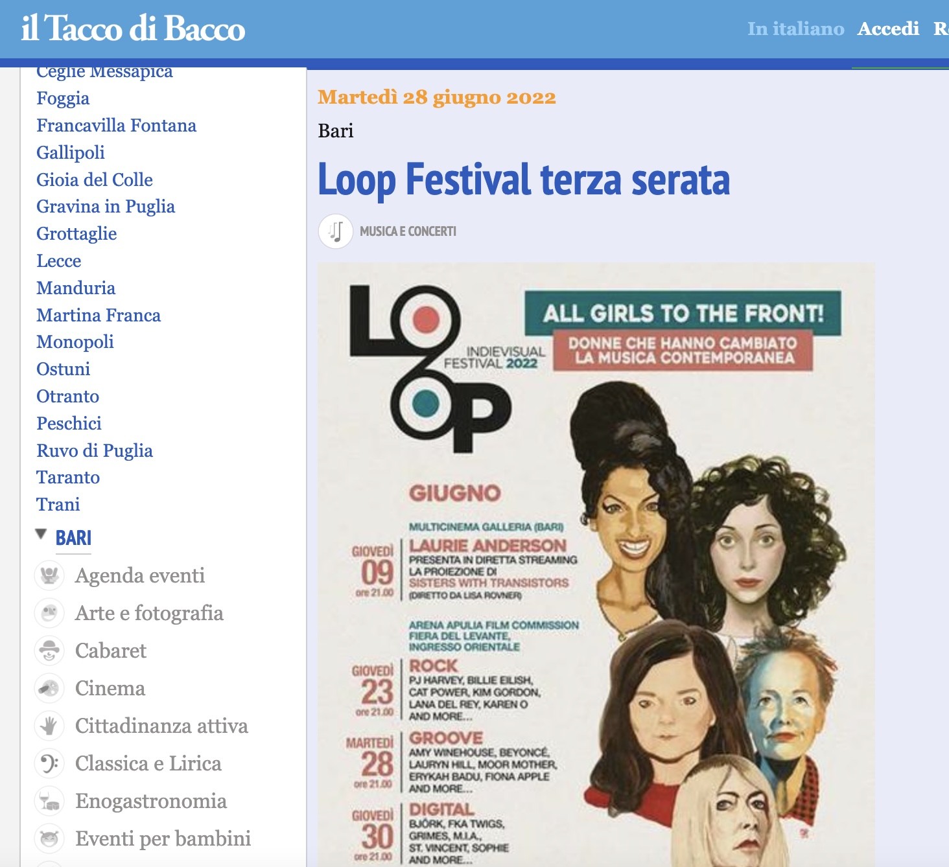Image resolution: width=949 pixels, height=867 pixels.
Task: Open Otranto city link
Action: [x=67, y=396]
